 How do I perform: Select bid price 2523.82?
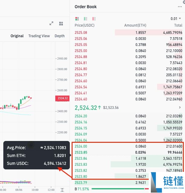tap(81, 171)
